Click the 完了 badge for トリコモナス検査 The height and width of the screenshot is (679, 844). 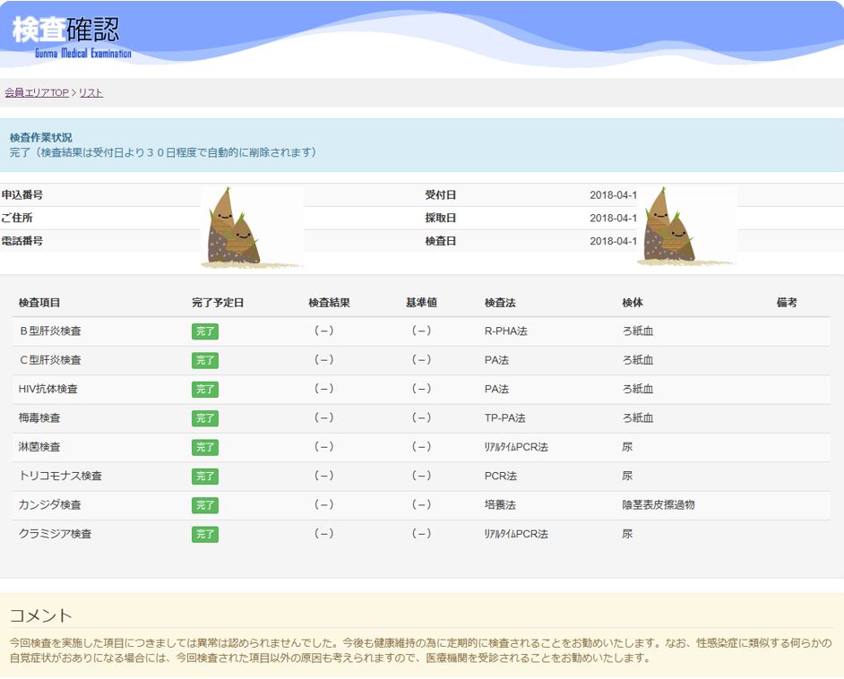click(x=205, y=477)
